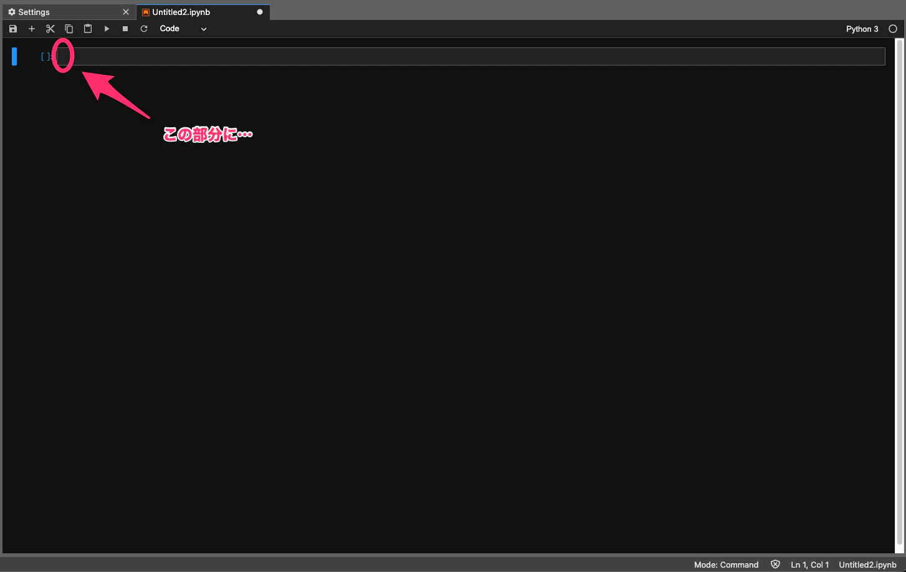Click the notebook trust shield icon
906x572 pixels.
(775, 565)
